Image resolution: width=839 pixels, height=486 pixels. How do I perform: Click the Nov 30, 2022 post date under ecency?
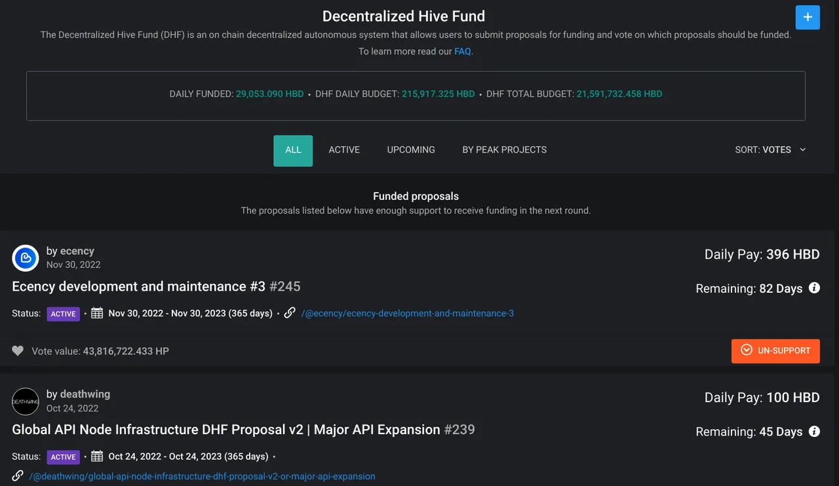(x=73, y=265)
